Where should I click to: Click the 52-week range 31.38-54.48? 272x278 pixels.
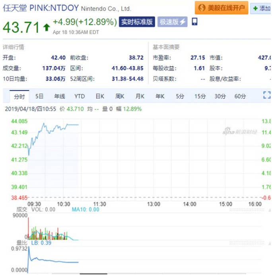click(127, 79)
